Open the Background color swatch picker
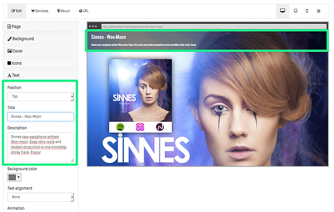 [x=14, y=178]
